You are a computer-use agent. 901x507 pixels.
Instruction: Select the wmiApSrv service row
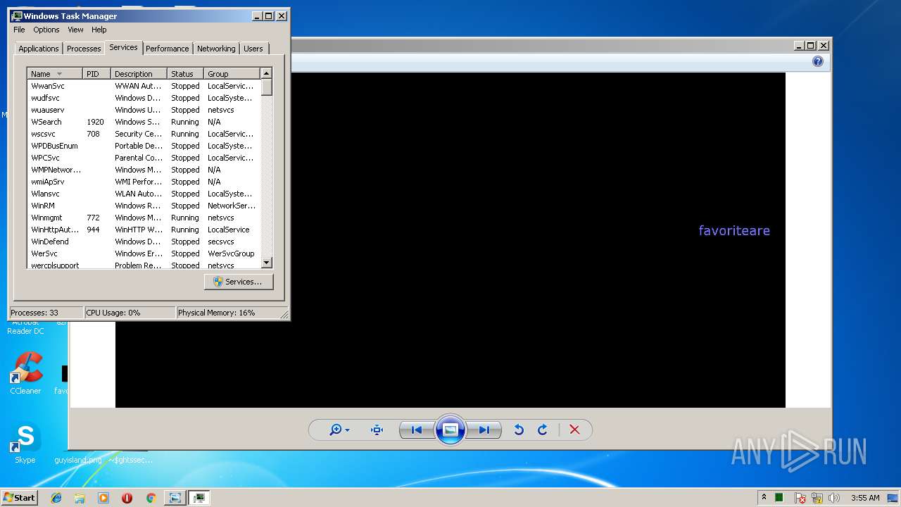click(144, 182)
